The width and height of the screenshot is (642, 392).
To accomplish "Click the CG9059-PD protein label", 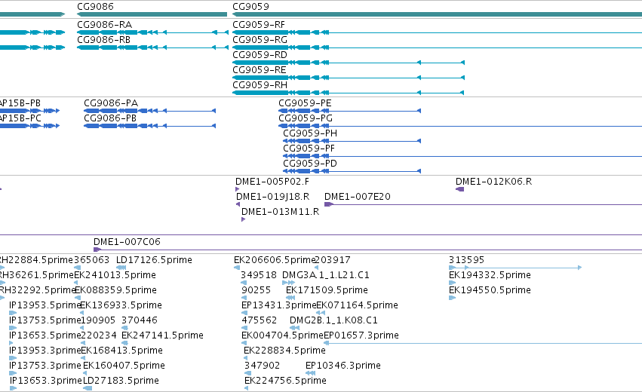I will [310, 164].
